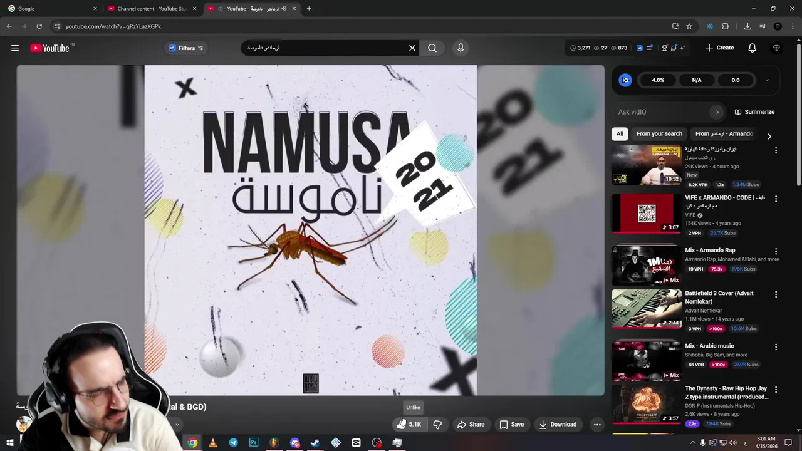This screenshot has height=451, width=802.
Task: Open more actions three-dot menu under video
Action: tap(597, 425)
